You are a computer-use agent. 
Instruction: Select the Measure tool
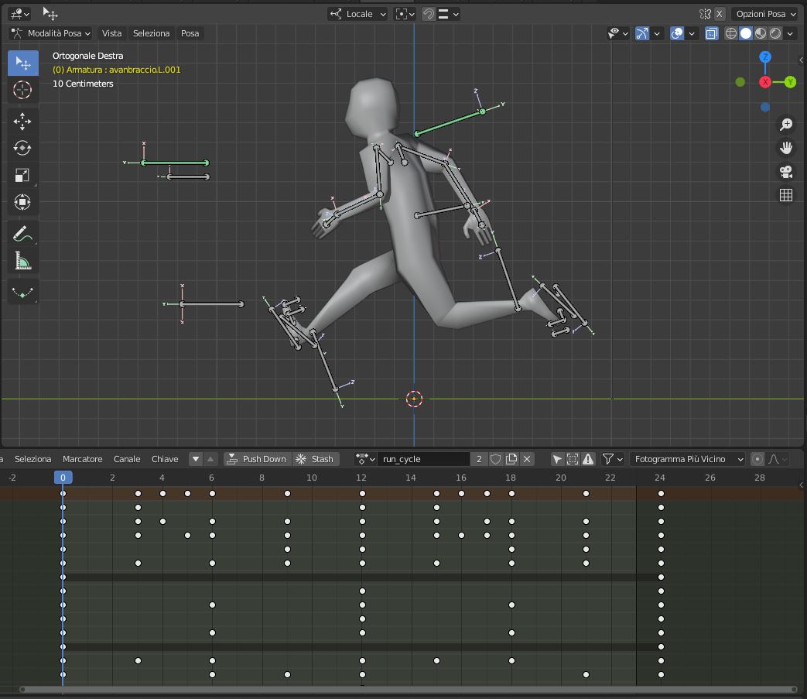22,260
